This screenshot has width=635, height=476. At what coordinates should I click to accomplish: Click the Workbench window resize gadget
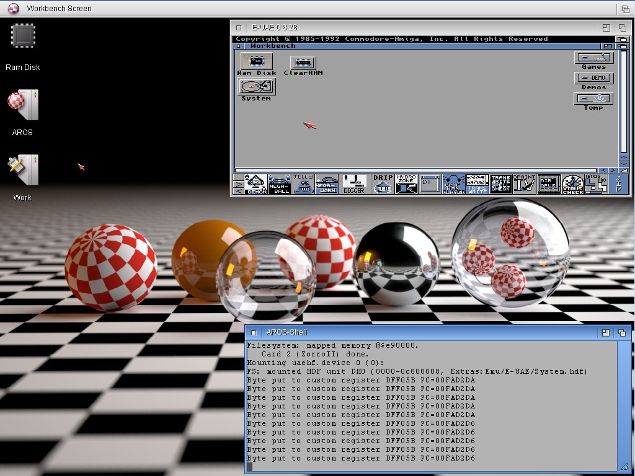pos(623,170)
